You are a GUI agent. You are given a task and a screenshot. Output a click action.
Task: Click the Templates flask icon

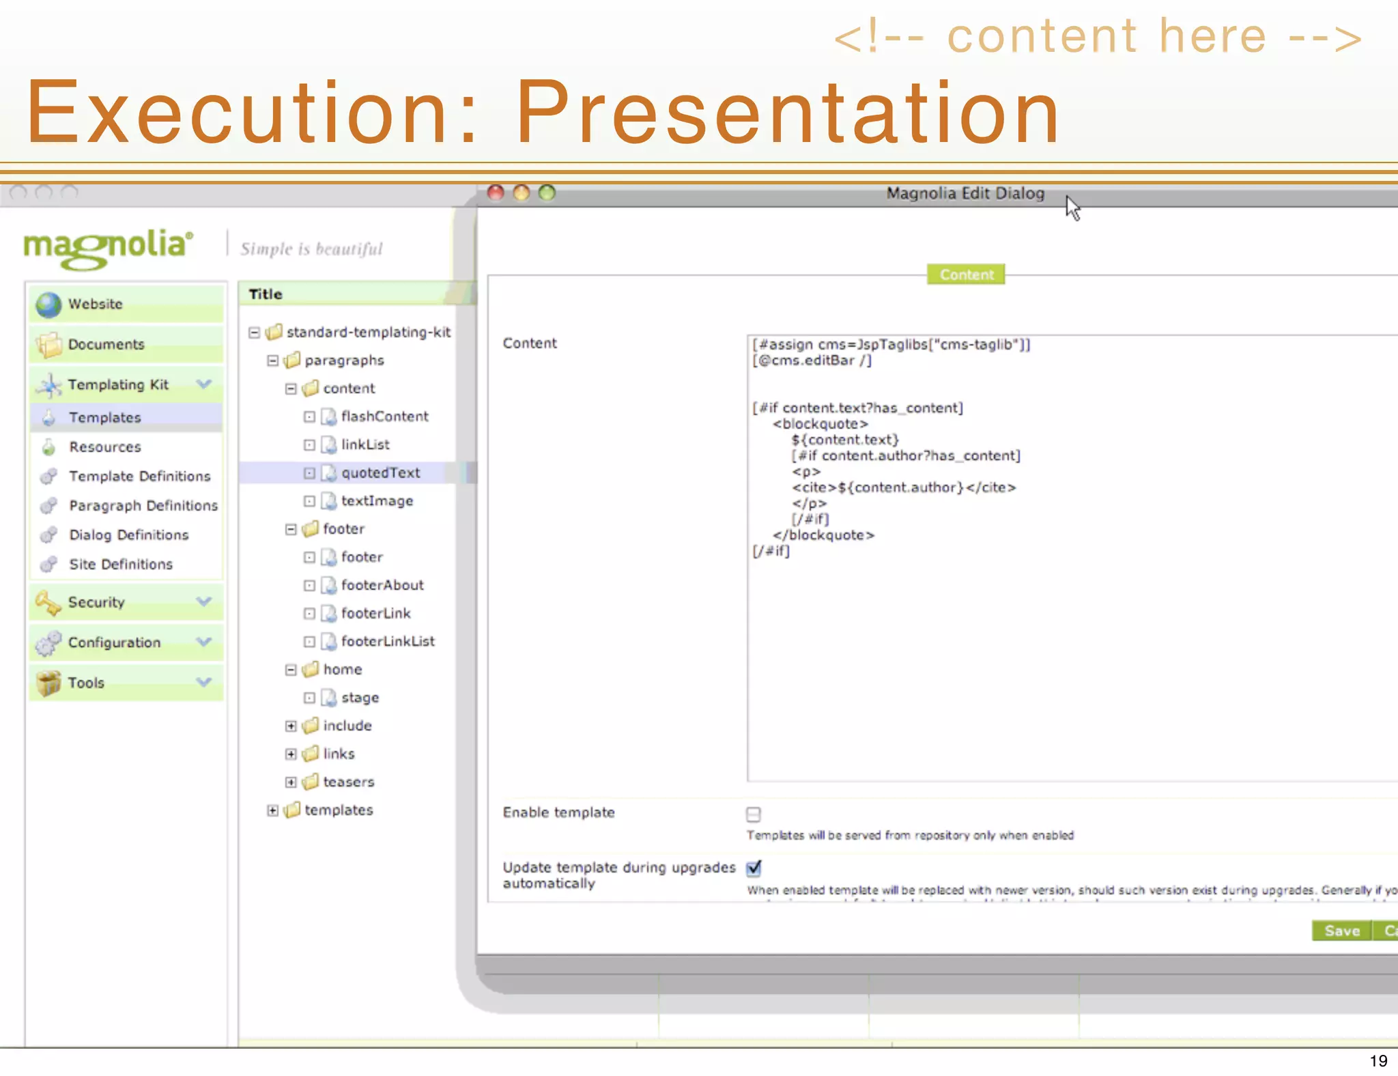[48, 417]
